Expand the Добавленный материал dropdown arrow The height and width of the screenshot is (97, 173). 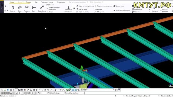click(x=131, y=11)
